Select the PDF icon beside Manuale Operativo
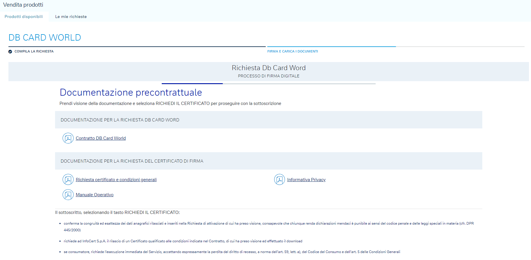This screenshot has width=531, height=260. tap(68, 195)
